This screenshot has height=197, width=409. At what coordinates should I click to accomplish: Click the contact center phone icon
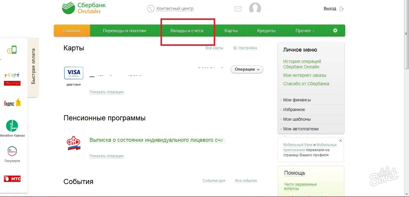151,9
